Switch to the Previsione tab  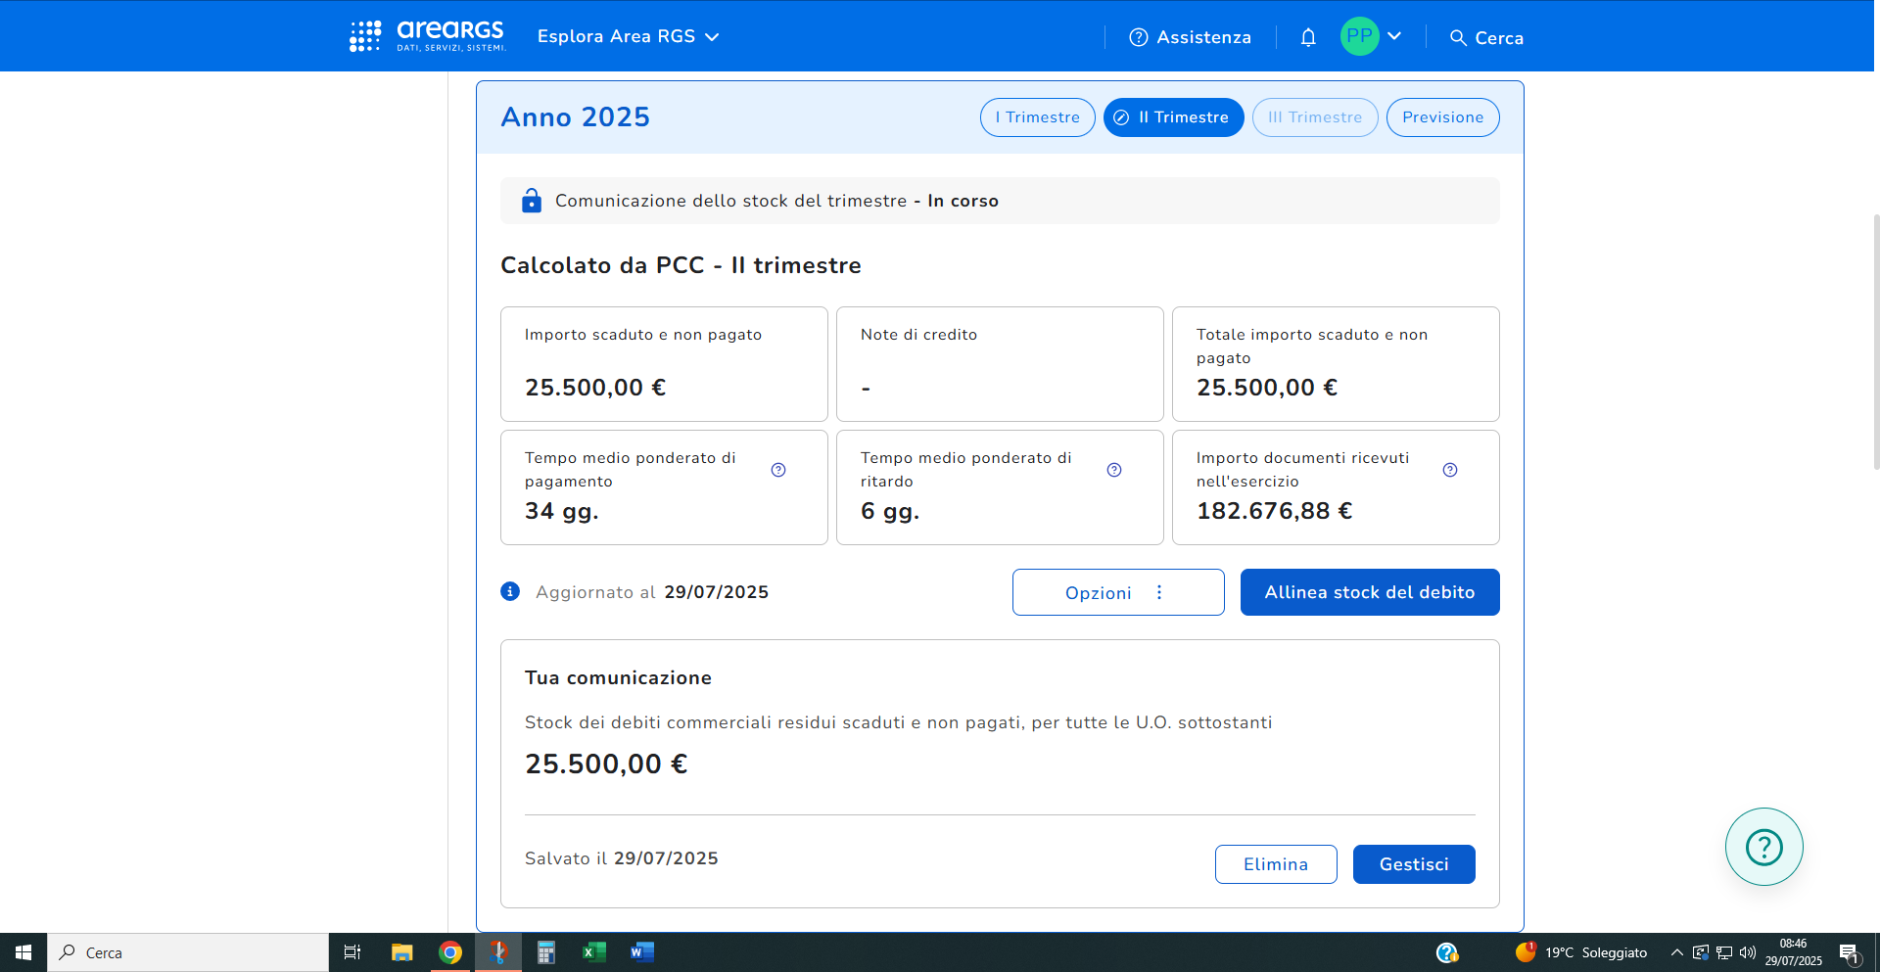[x=1442, y=117]
